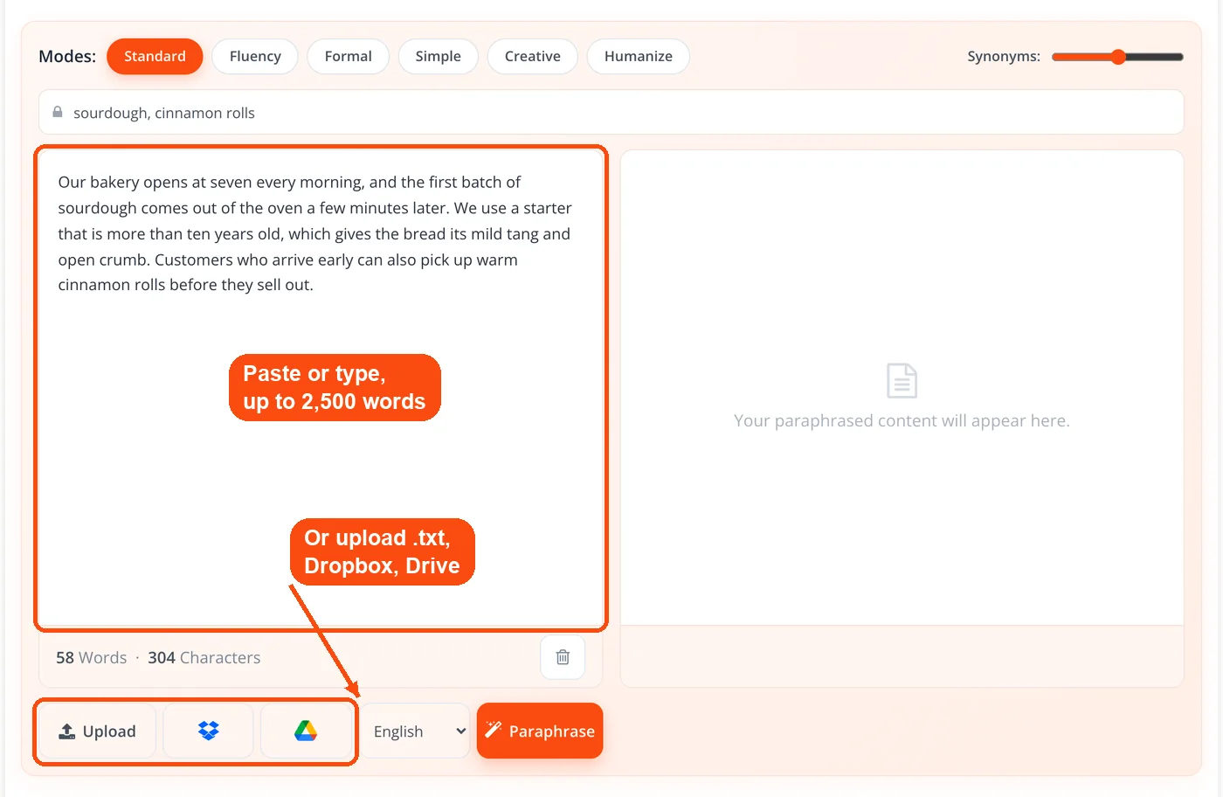This screenshot has width=1223, height=797.
Task: Click the 'Synonyms:' label
Action: pos(1004,57)
